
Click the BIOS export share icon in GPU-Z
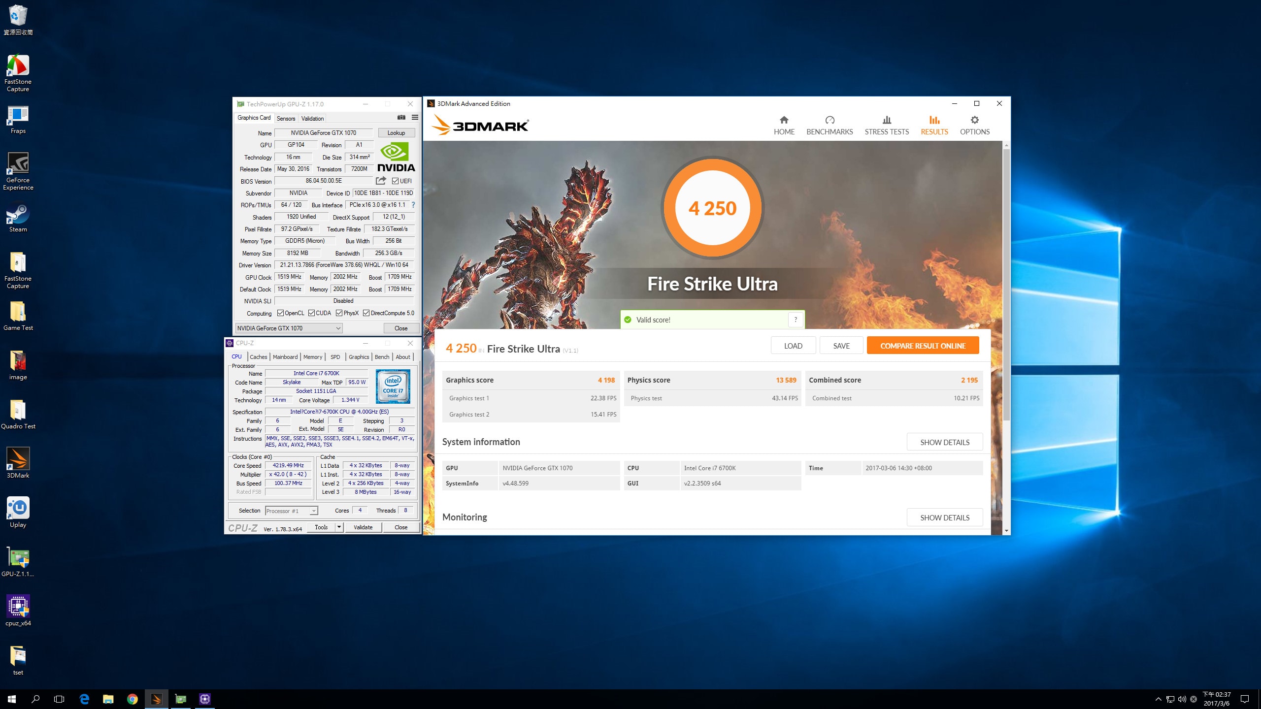pyautogui.click(x=381, y=181)
